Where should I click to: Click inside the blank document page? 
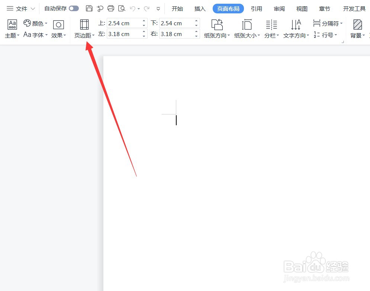click(x=237, y=173)
